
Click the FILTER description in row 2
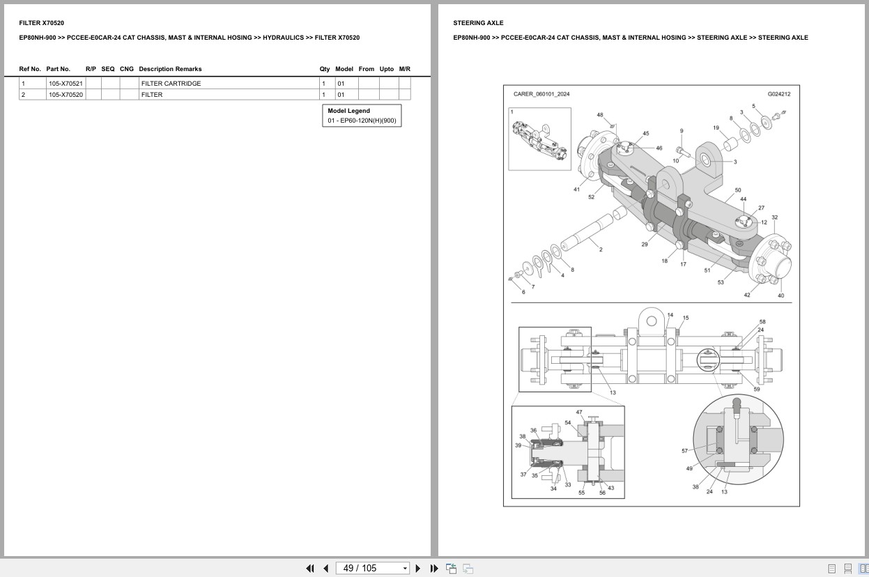[152, 95]
